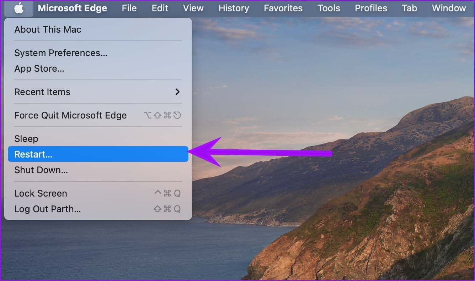
Task: Open the History menu
Action: click(x=234, y=8)
